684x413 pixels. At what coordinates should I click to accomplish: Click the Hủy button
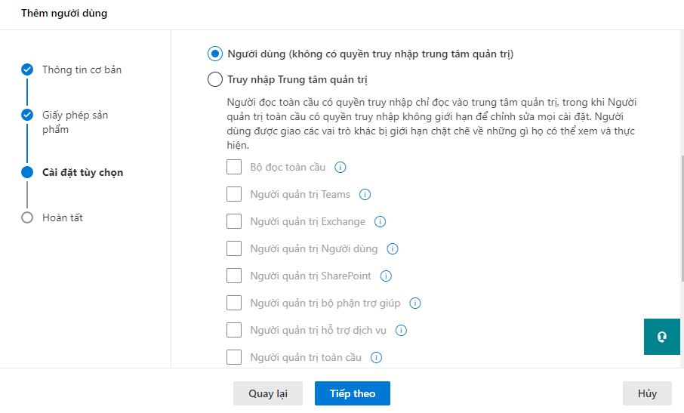pos(647,394)
